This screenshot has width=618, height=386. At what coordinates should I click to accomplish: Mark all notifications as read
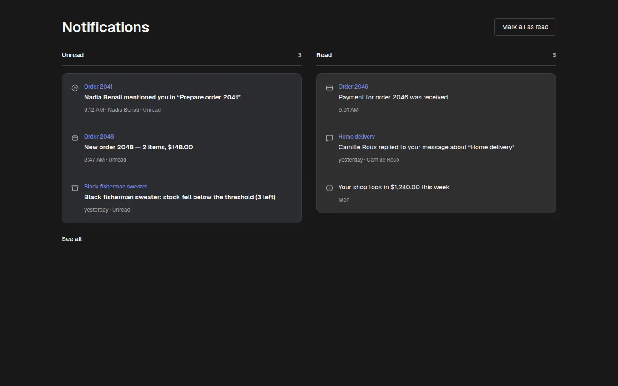[525, 27]
